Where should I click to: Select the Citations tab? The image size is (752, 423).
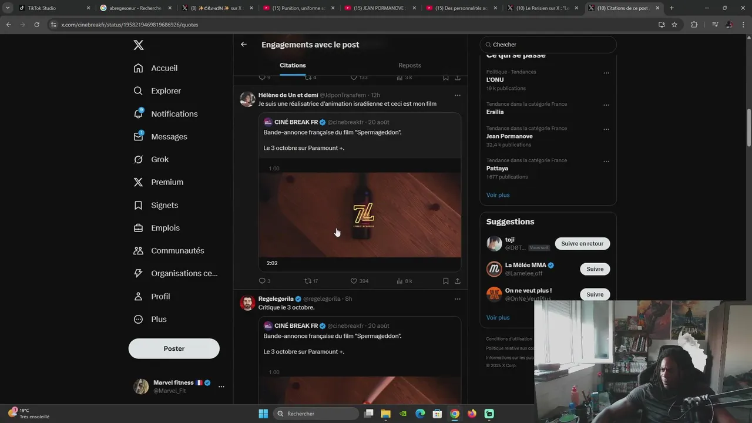[x=293, y=65]
